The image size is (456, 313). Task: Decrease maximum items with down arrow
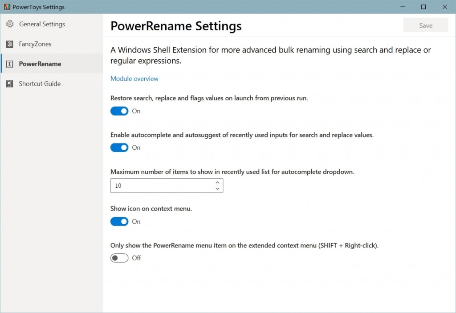217,189
